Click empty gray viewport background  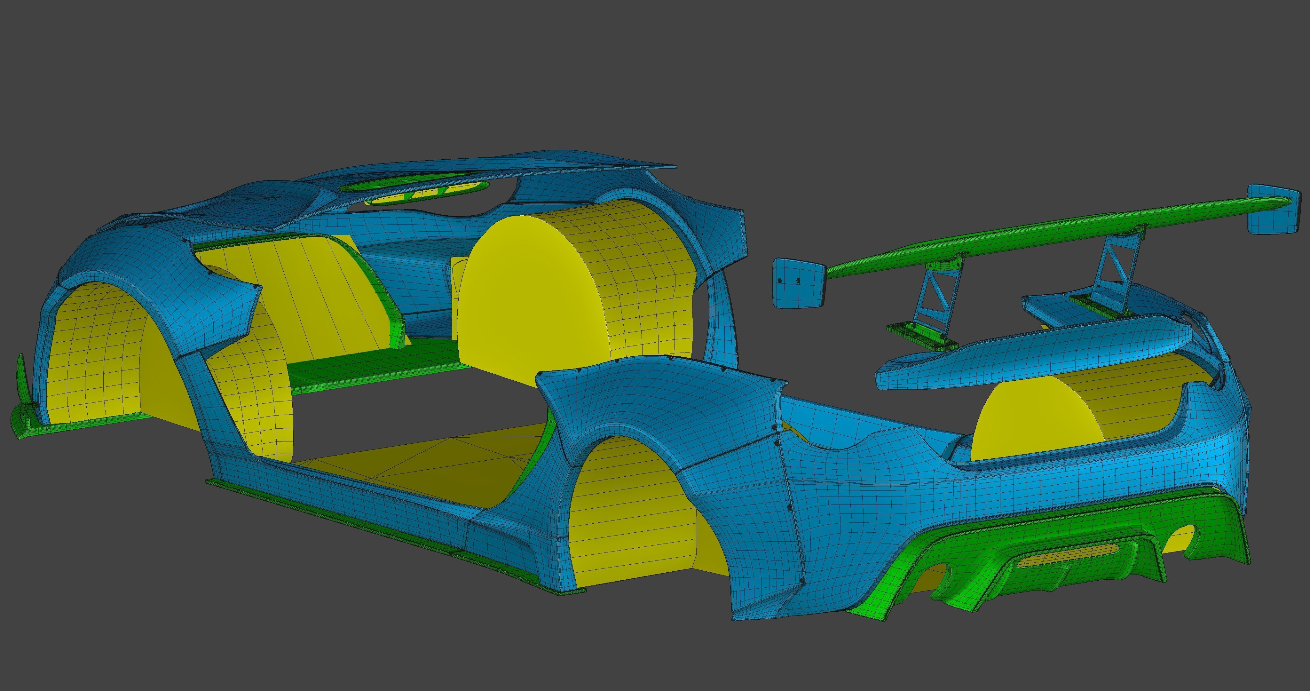point(610,76)
